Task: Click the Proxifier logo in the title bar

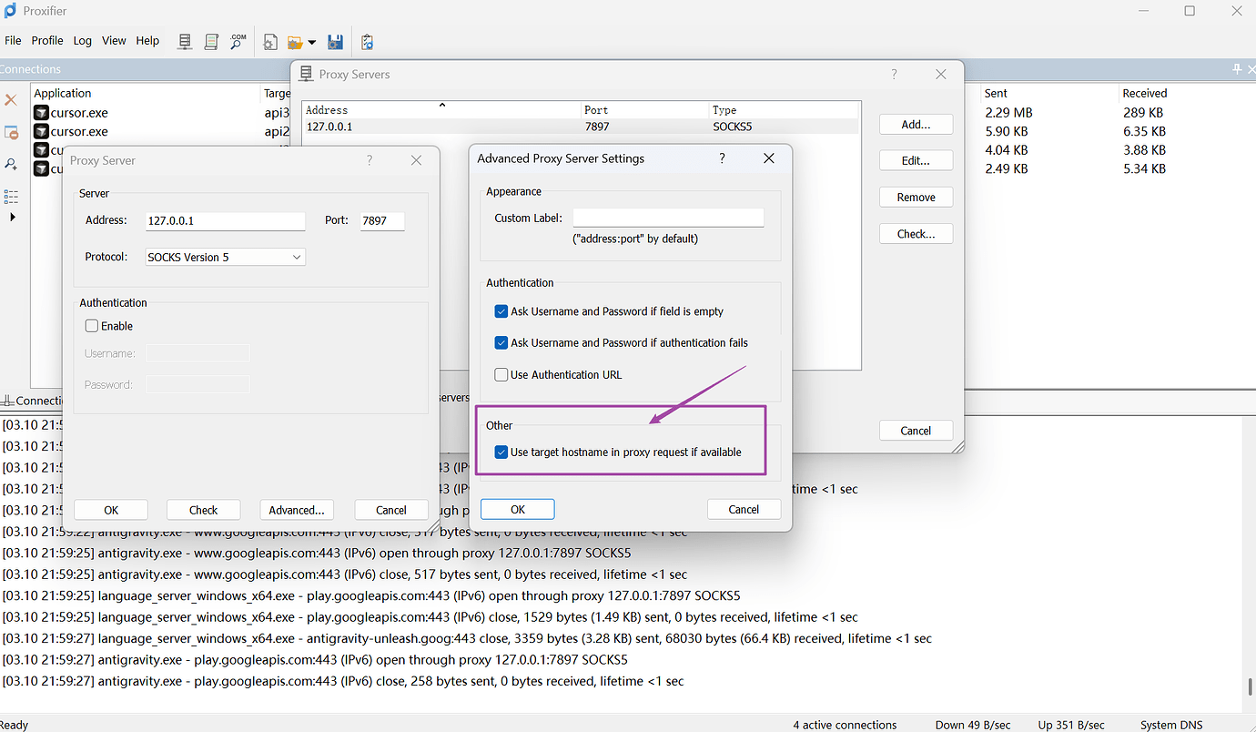Action: point(10,11)
